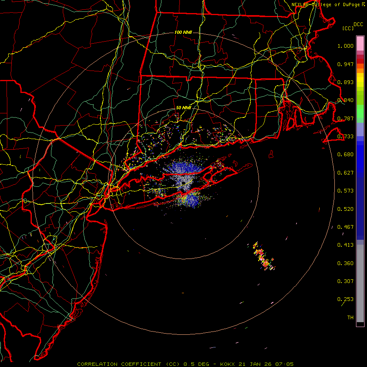Image resolution: width=367 pixels, height=367 pixels.
Task: Click the 21 JAN 26 date stamp
Action: coord(255,364)
